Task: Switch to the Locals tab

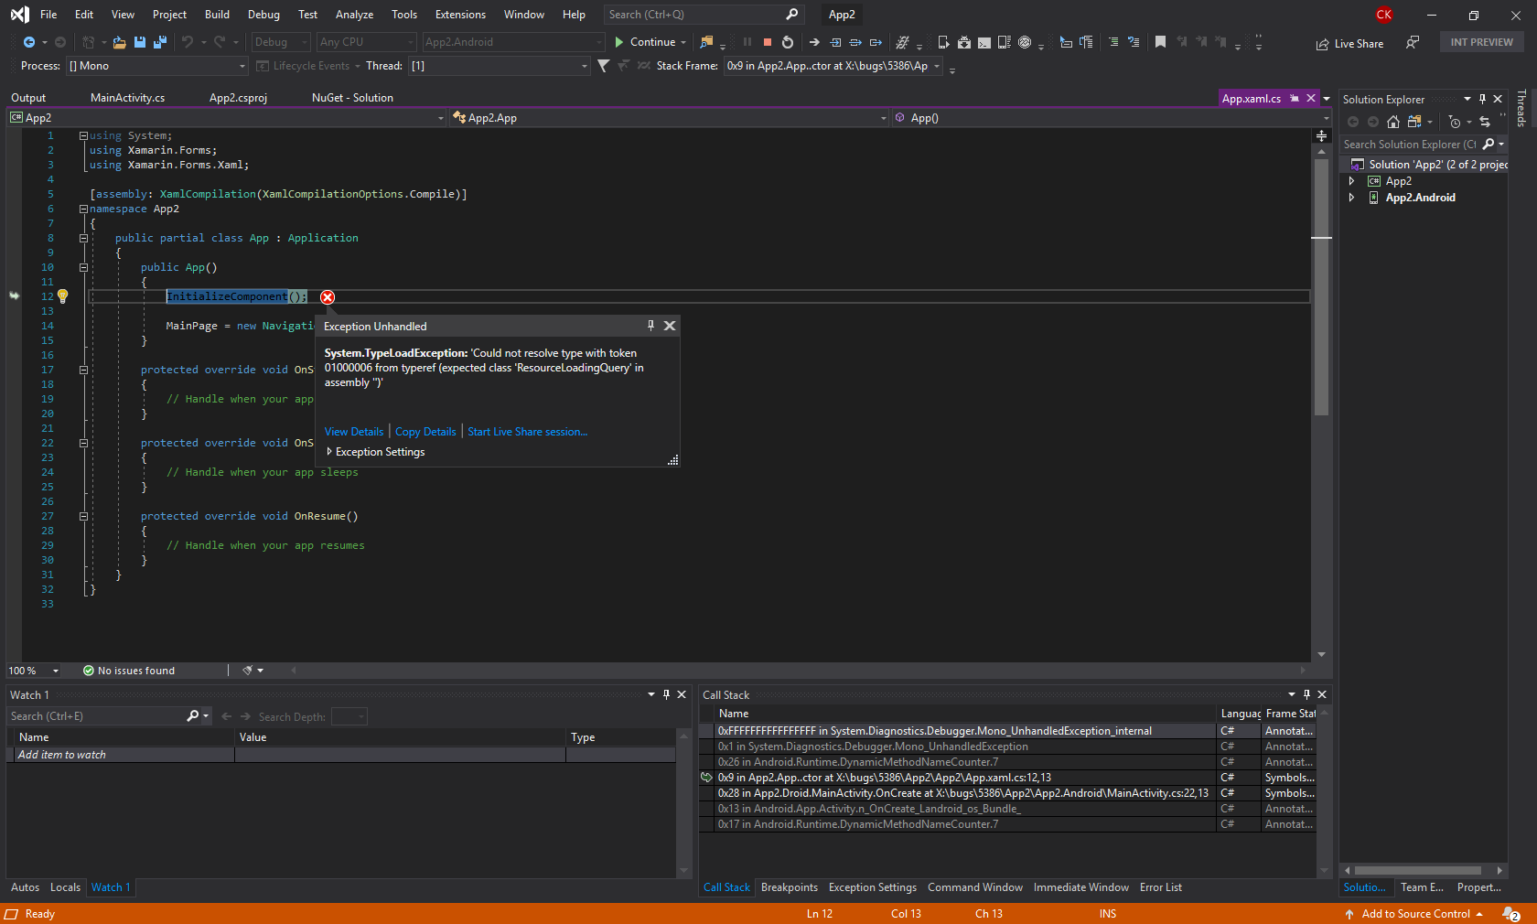Action: pos(65,887)
